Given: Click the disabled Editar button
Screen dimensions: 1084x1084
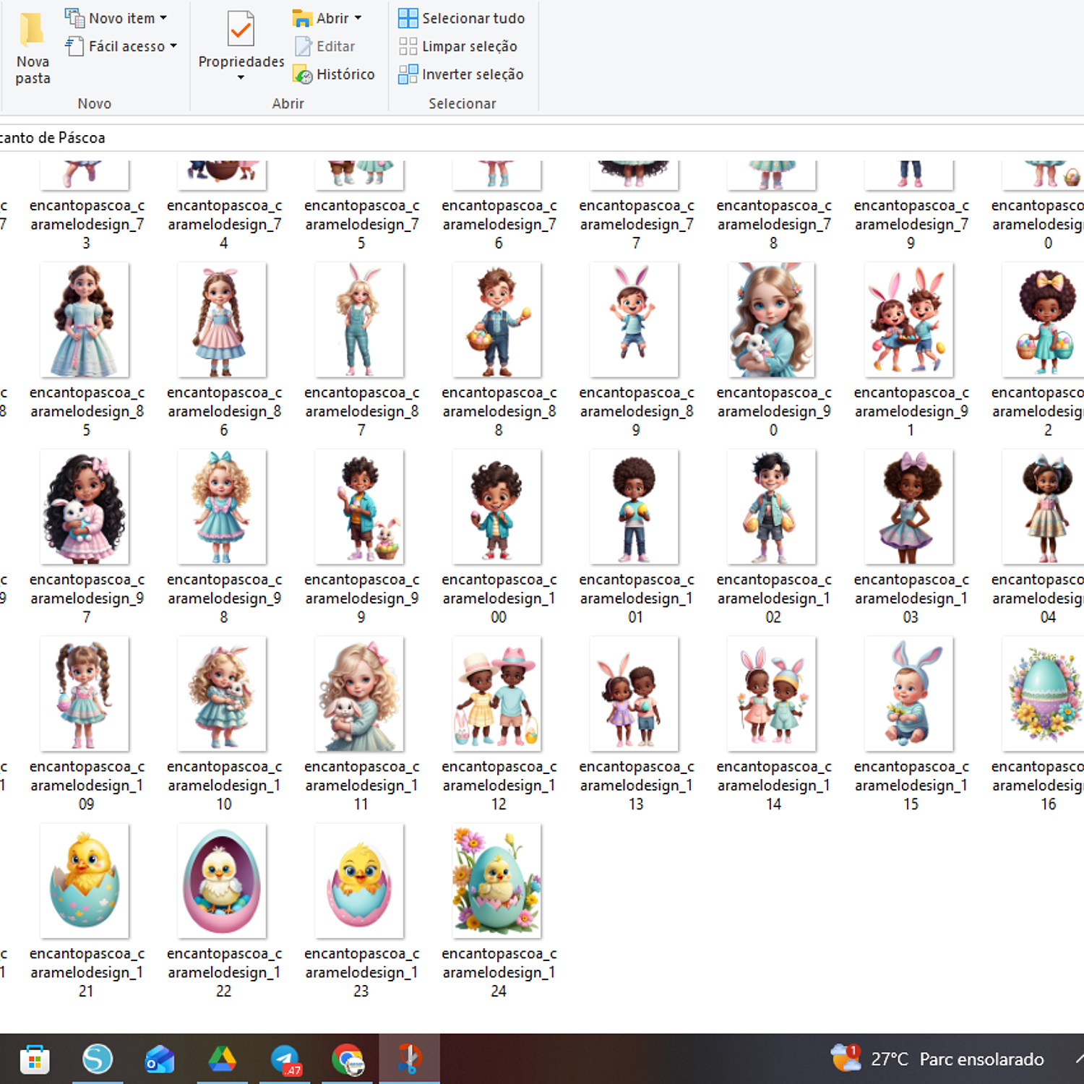Looking at the screenshot, I should coord(325,46).
